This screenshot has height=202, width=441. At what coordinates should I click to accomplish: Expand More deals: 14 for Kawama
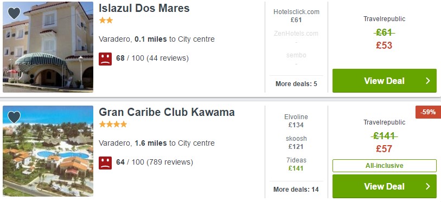(x=296, y=190)
